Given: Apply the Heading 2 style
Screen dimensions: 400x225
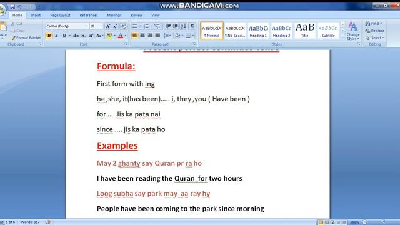Looking at the screenshot, I should click(282, 31).
